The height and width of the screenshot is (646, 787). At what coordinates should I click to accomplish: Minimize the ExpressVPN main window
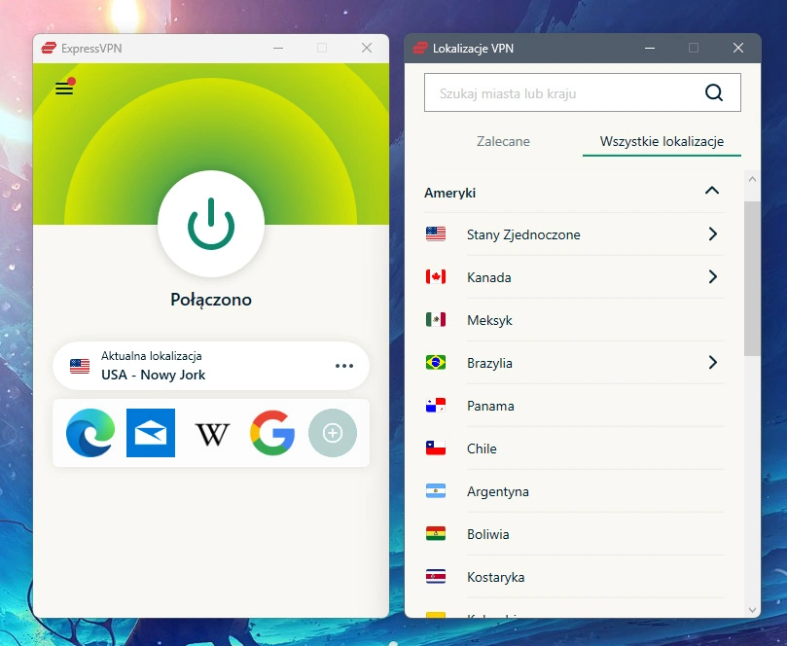coord(278,49)
